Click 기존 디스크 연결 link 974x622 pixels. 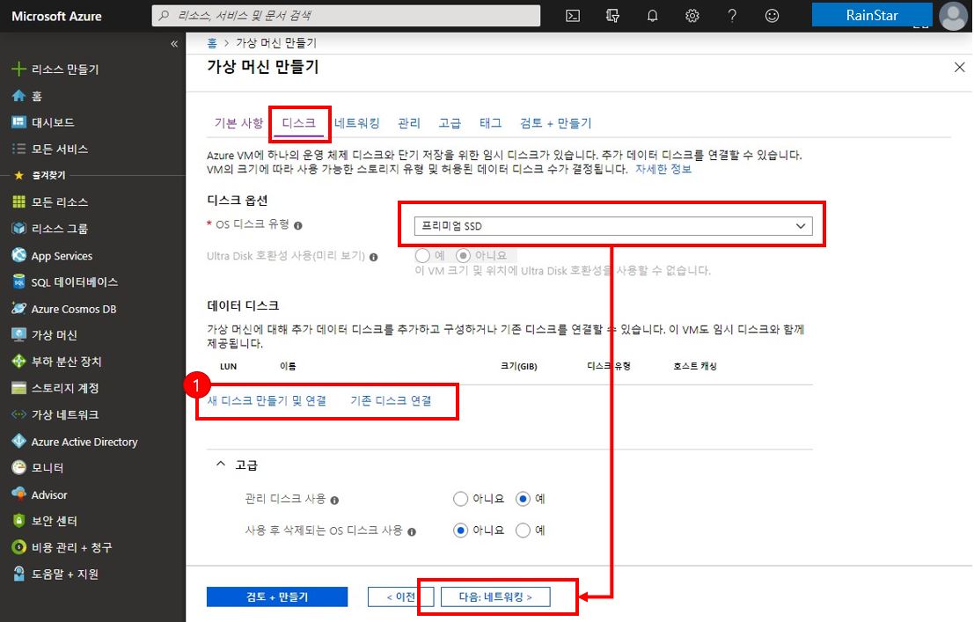click(391, 401)
